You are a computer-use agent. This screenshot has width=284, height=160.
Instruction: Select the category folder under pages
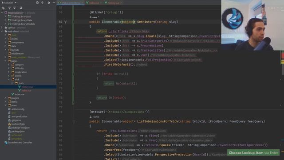[x=18, y=64]
